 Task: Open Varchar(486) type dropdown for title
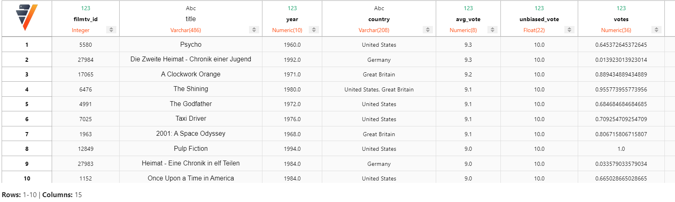click(186, 30)
